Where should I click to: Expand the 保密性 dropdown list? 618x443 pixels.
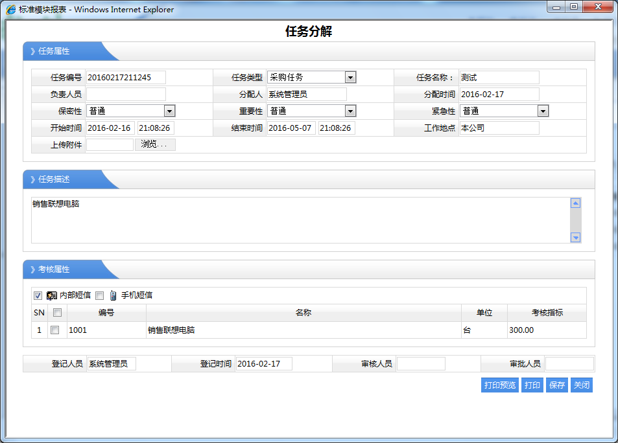[x=169, y=111]
